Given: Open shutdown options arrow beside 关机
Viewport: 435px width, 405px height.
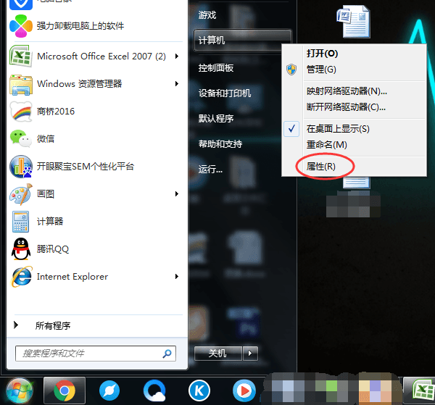Looking at the screenshot, I should click(x=250, y=353).
